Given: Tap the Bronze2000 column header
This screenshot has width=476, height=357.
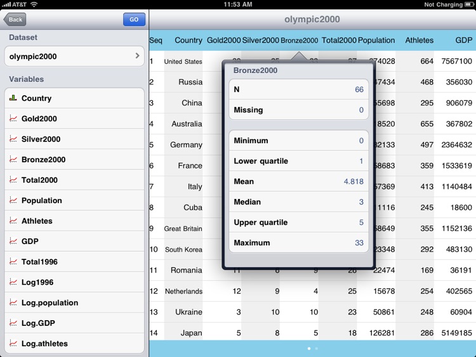Looking at the screenshot, I should coord(300,41).
